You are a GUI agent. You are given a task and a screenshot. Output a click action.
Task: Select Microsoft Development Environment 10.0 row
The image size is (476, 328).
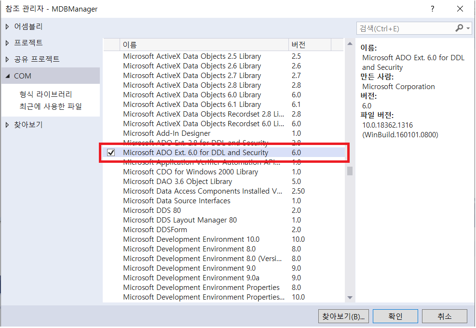tap(223, 239)
